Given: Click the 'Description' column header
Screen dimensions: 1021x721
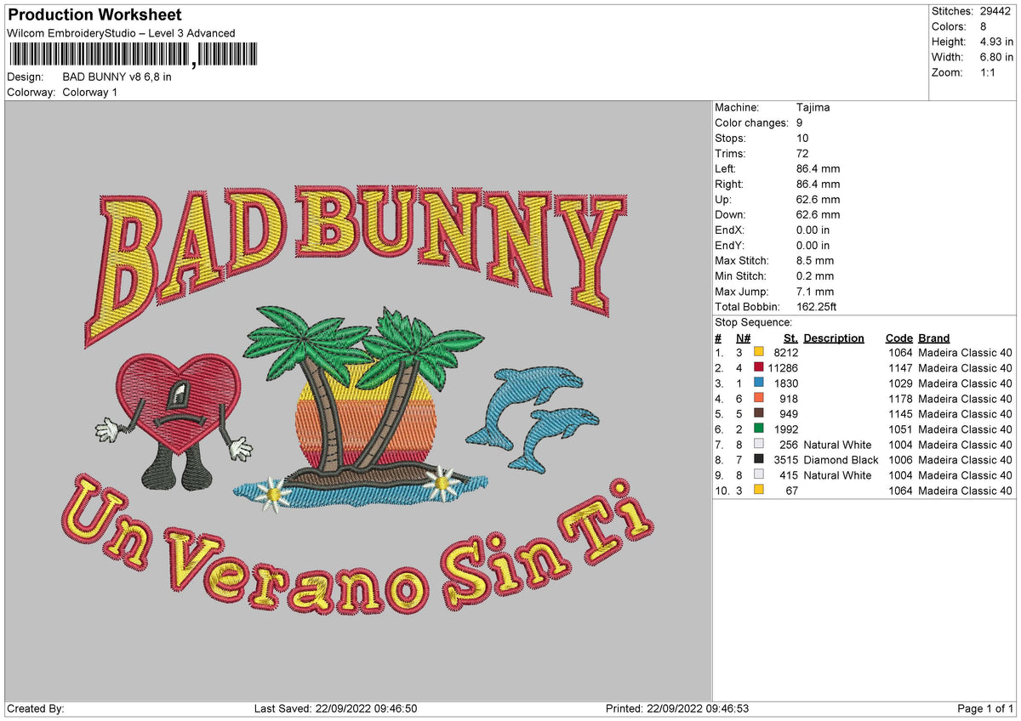Looking at the screenshot, I should 834,338.
